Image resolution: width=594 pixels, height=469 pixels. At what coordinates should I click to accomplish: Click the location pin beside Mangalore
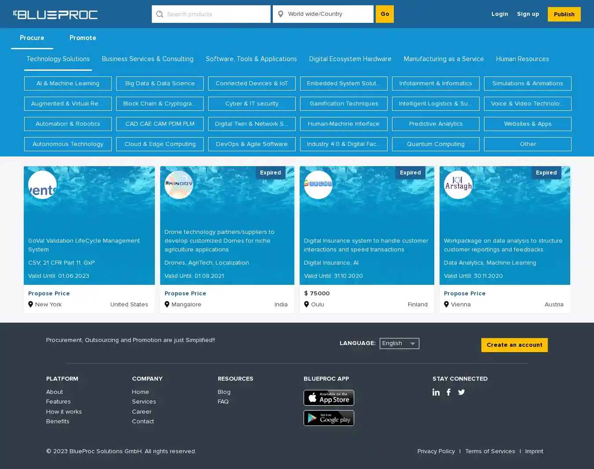click(167, 304)
